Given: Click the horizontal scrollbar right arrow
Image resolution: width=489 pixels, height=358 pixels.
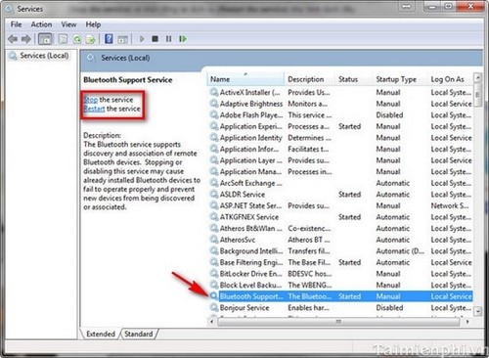Looking at the screenshot, I should point(468,322).
